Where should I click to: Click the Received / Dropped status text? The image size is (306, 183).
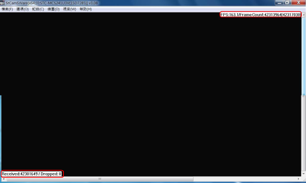31,174
